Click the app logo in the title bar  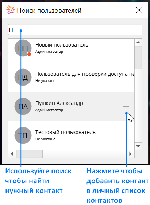(x=10, y=10)
